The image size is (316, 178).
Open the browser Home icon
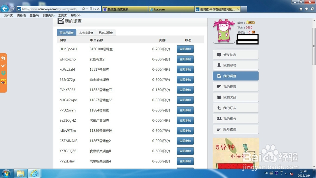coord(301,9)
